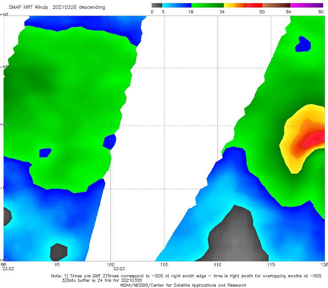Click the red high-wind core on the map

pos(314,139)
